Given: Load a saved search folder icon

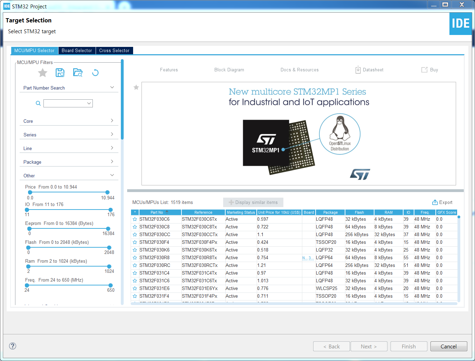Looking at the screenshot, I should [x=78, y=73].
